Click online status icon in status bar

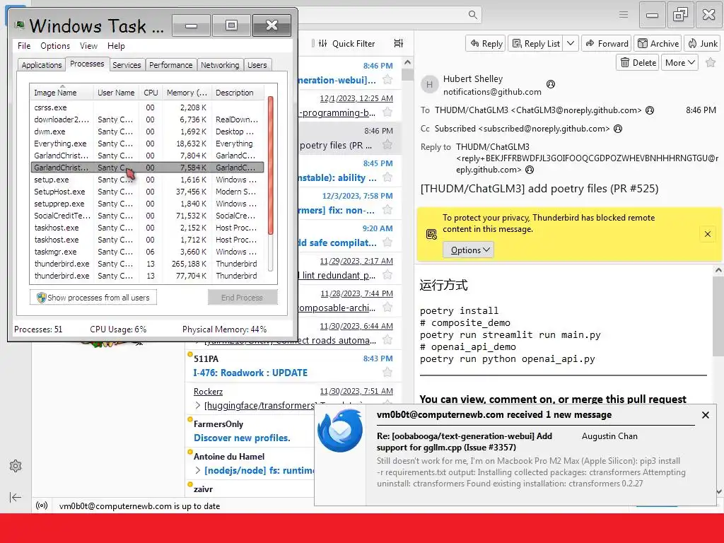[x=42, y=506]
